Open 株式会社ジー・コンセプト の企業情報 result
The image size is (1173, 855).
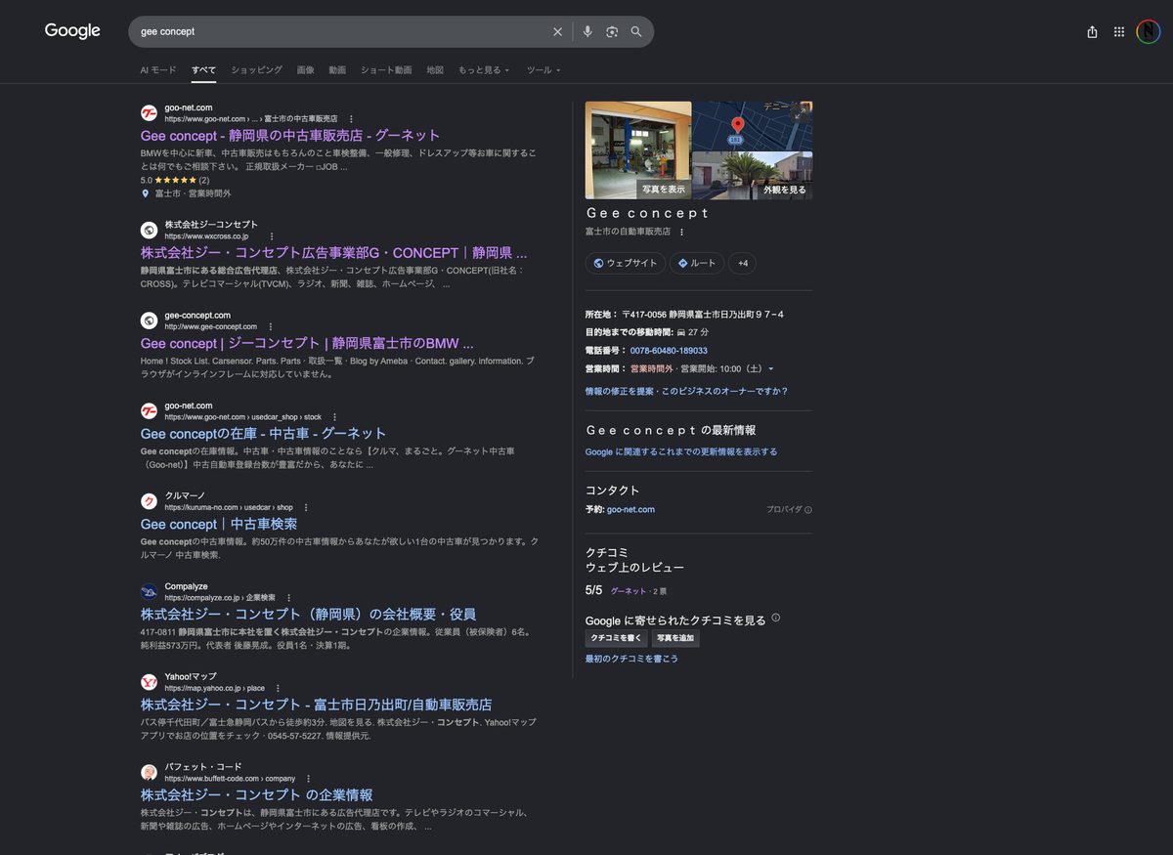[256, 794]
